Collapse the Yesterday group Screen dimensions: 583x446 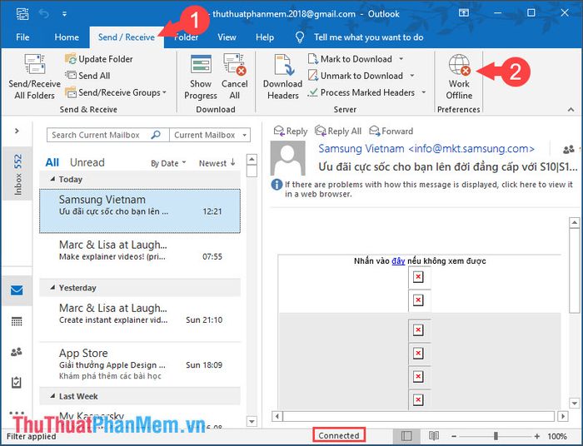(52, 287)
